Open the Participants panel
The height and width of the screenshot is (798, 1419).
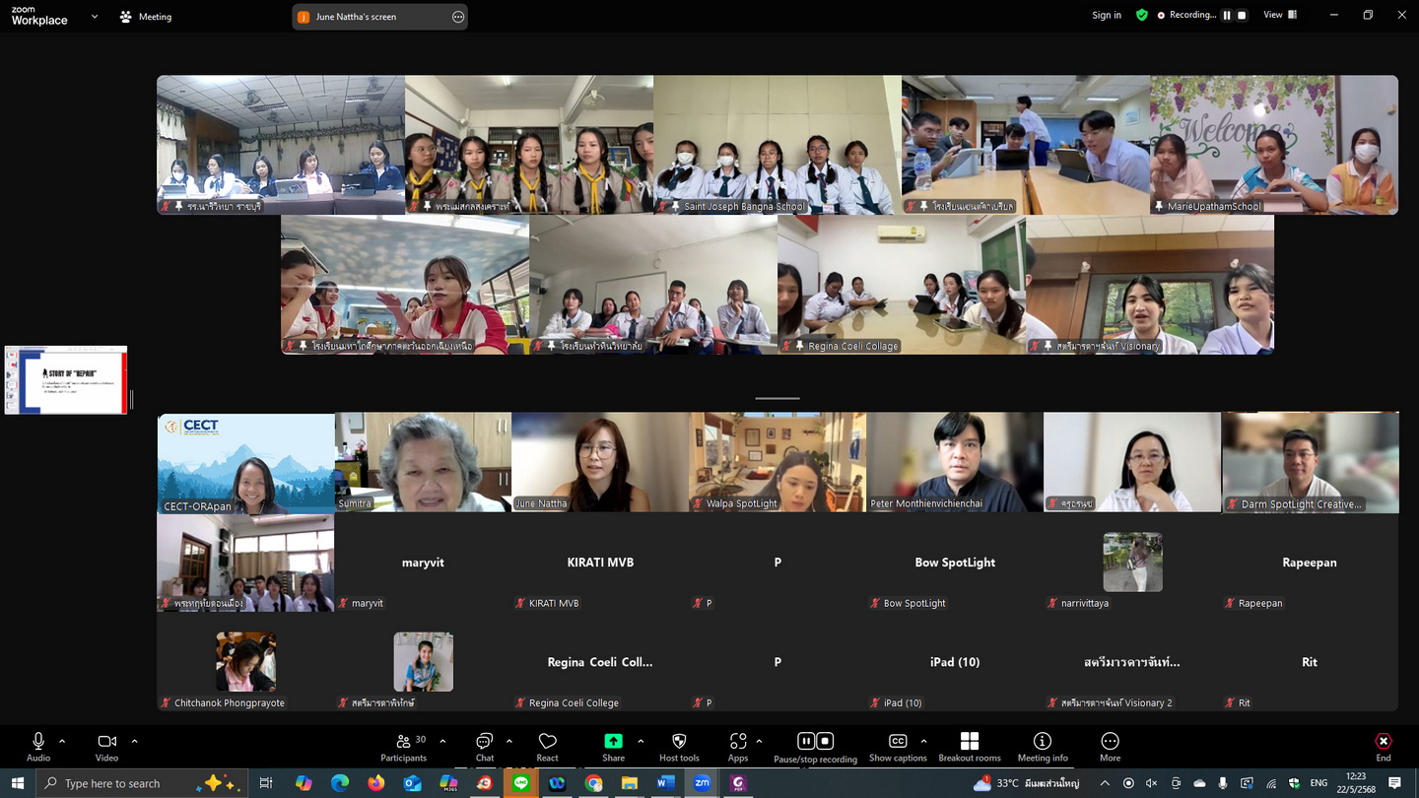tap(403, 746)
